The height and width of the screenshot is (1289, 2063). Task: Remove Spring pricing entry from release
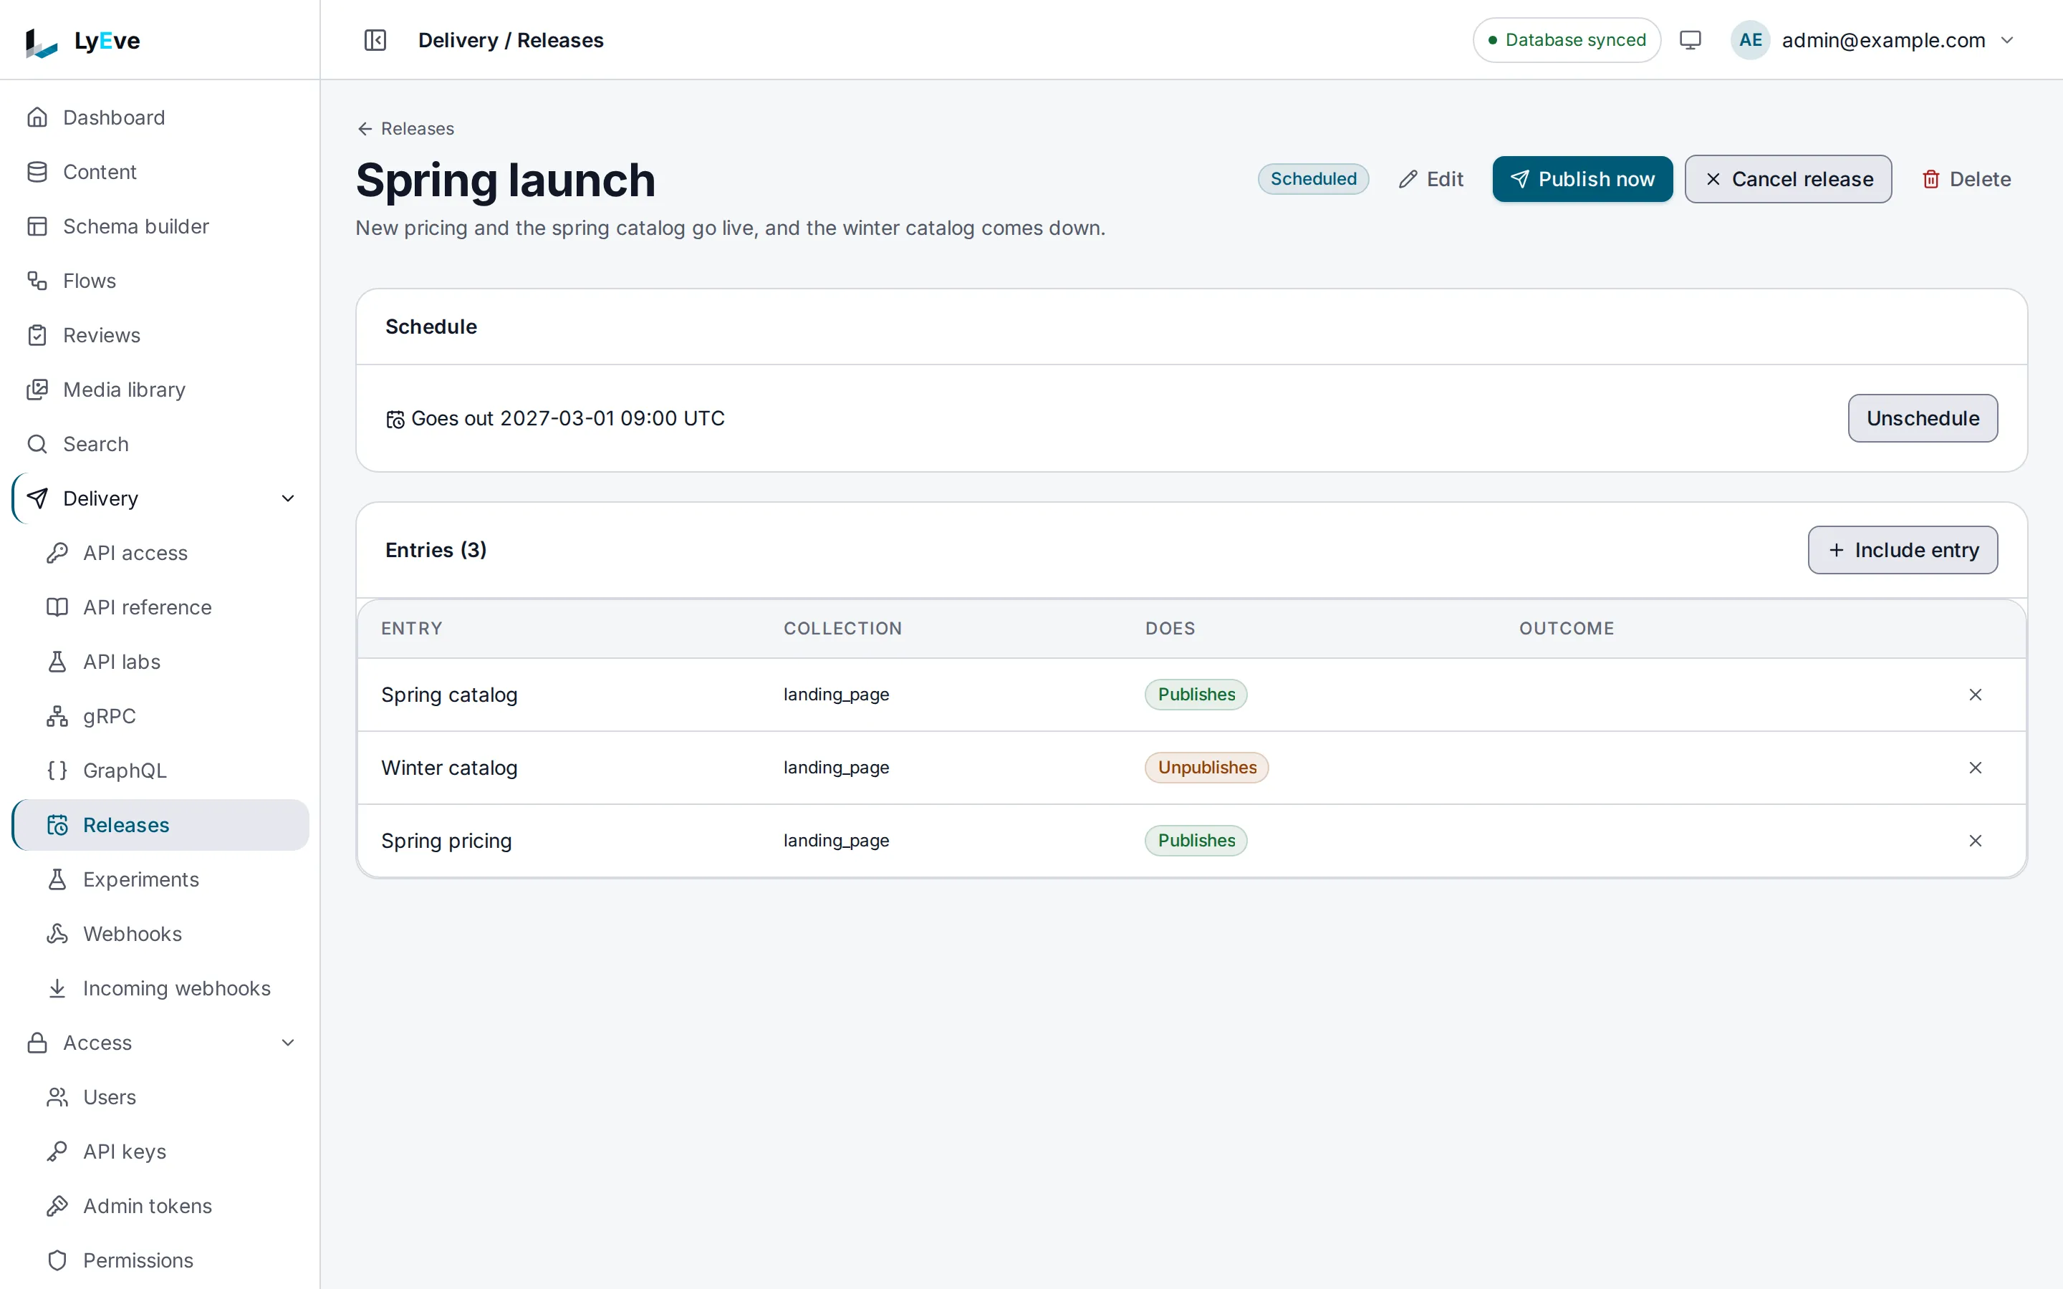(x=1974, y=841)
